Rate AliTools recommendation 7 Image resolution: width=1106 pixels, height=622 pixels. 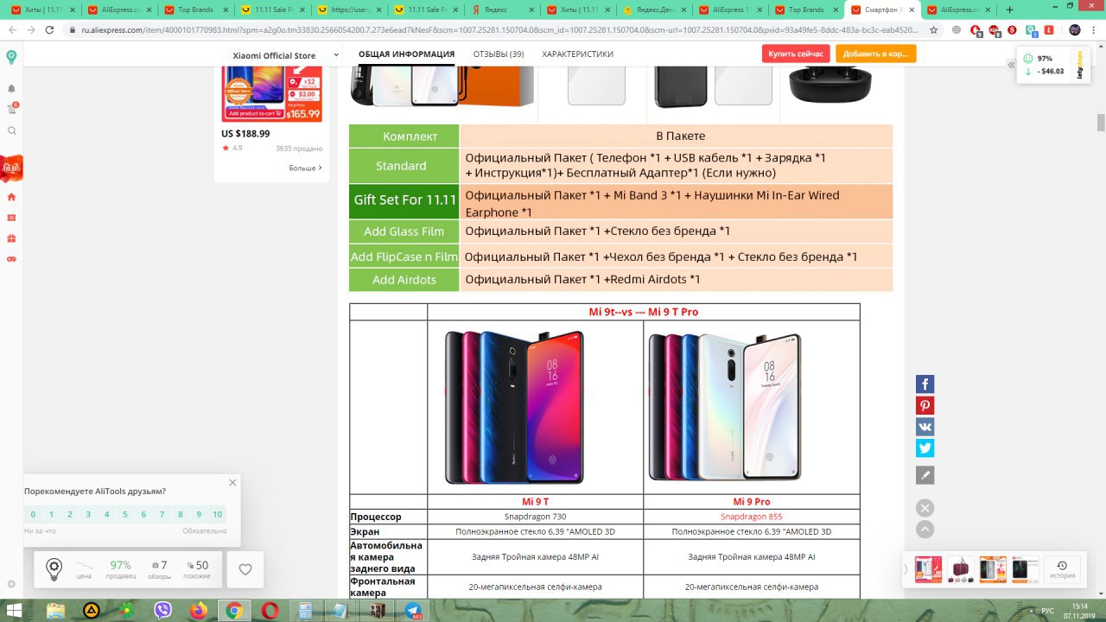point(162,514)
